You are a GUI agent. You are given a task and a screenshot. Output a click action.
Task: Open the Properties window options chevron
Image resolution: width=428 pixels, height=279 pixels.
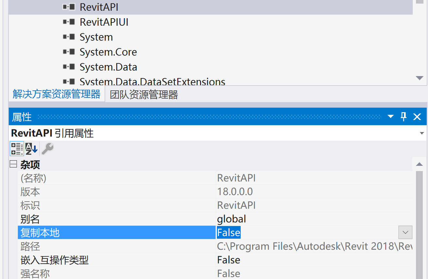coord(390,116)
